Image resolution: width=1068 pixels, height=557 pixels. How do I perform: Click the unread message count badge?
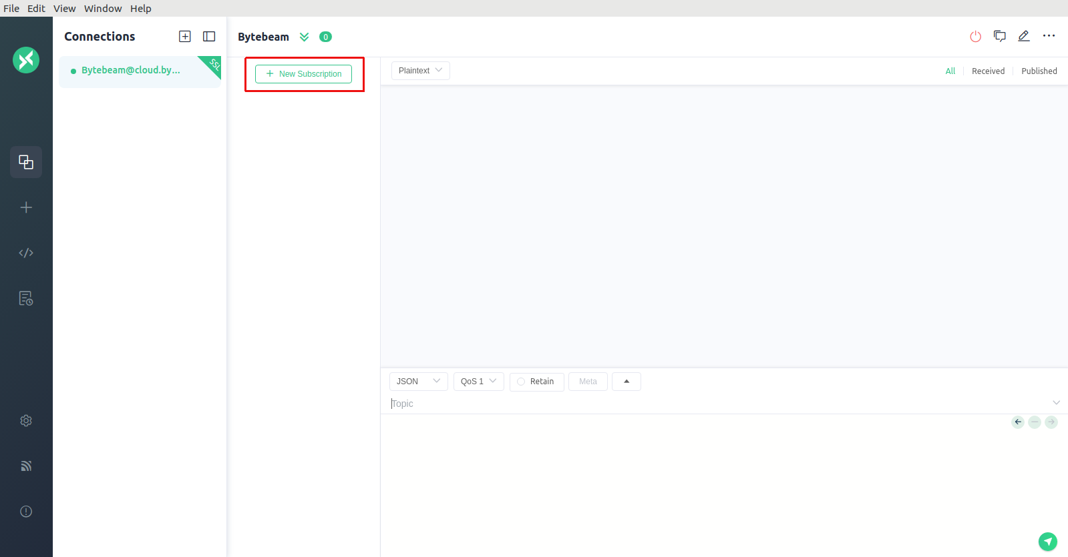pos(325,37)
